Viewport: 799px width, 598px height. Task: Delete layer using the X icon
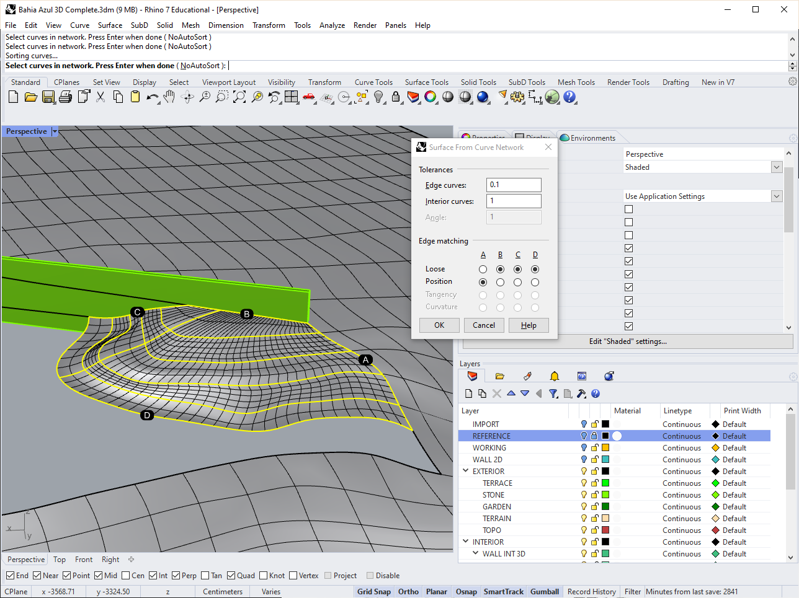click(497, 394)
